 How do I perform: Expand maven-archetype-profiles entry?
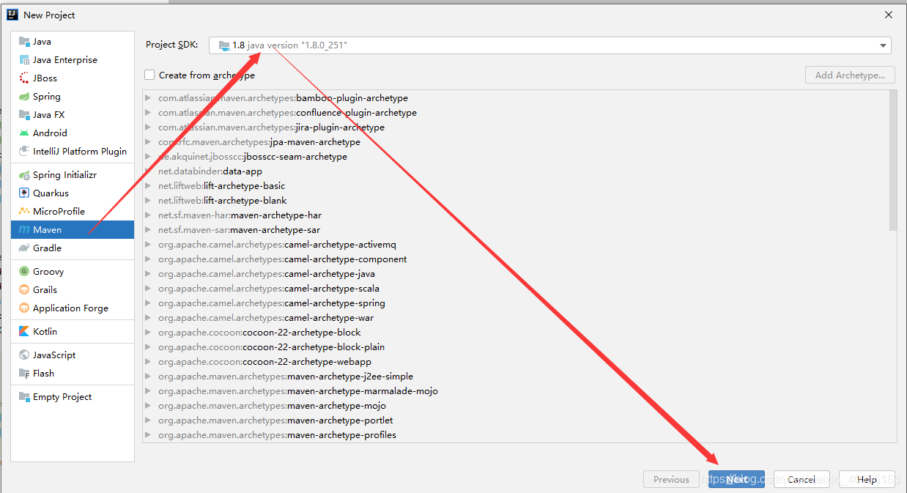click(x=148, y=435)
